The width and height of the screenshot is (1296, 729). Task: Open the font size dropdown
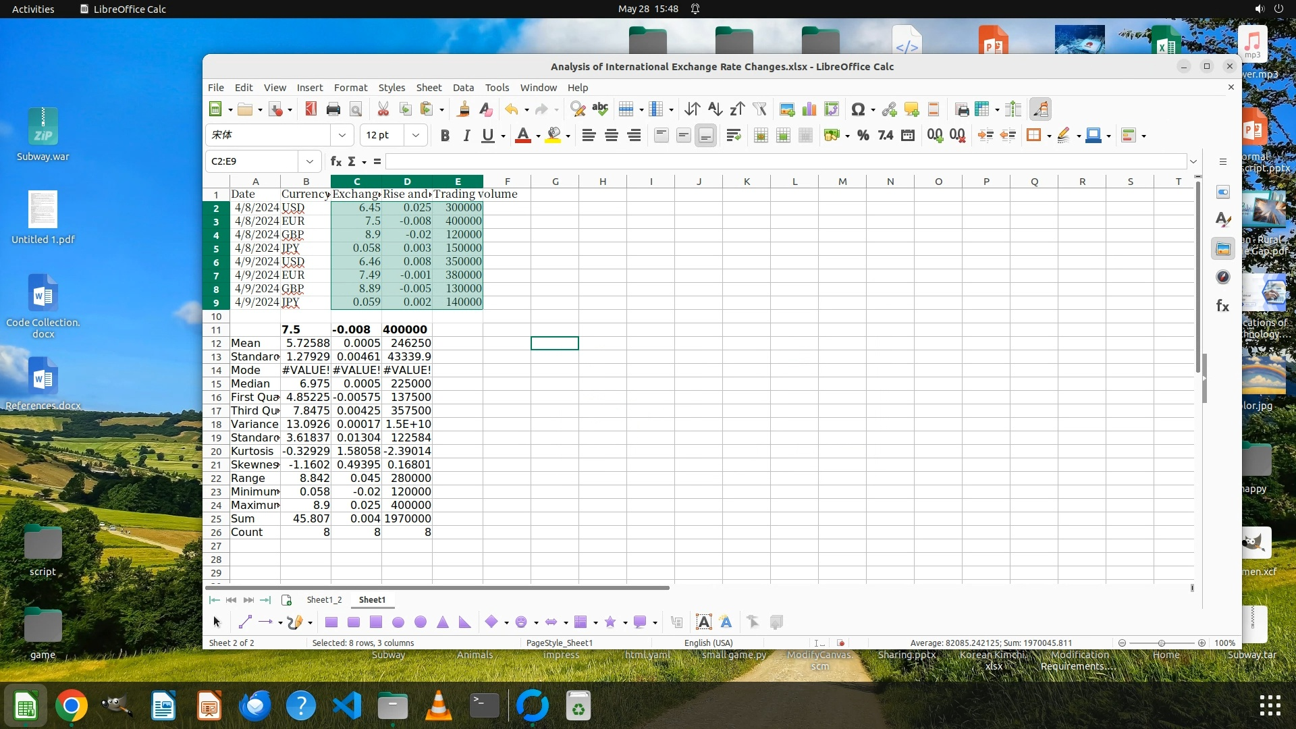point(416,136)
